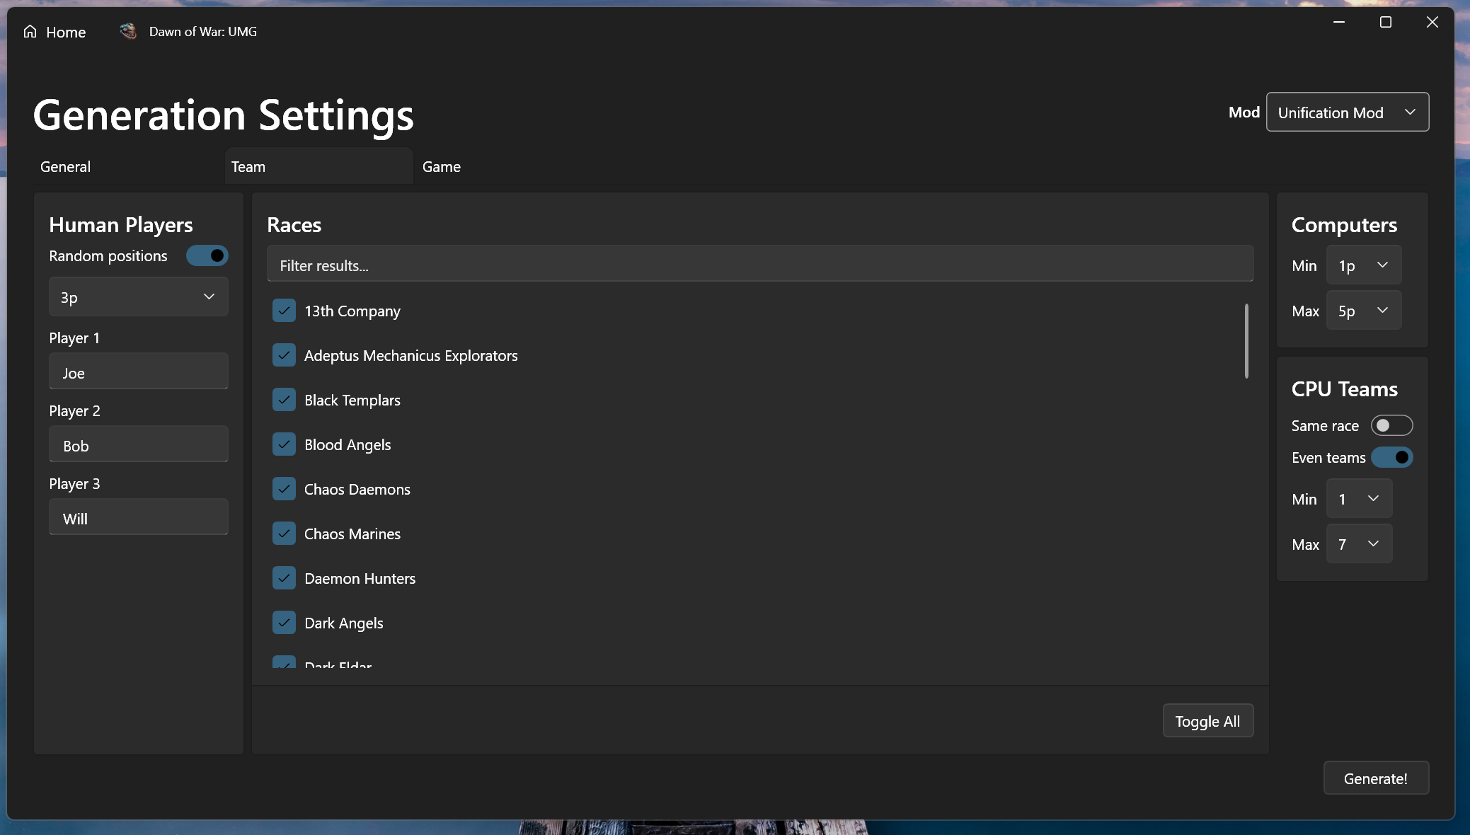Open Computers Max 5p dropdown
Image resolution: width=1470 pixels, height=835 pixels.
(x=1363, y=311)
